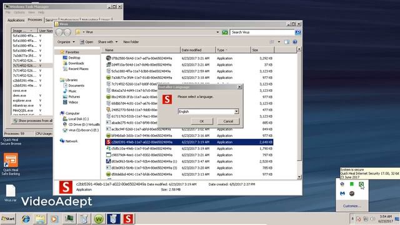The image size is (400, 225).
Task: Click the green refresh address button
Action: 225,32
